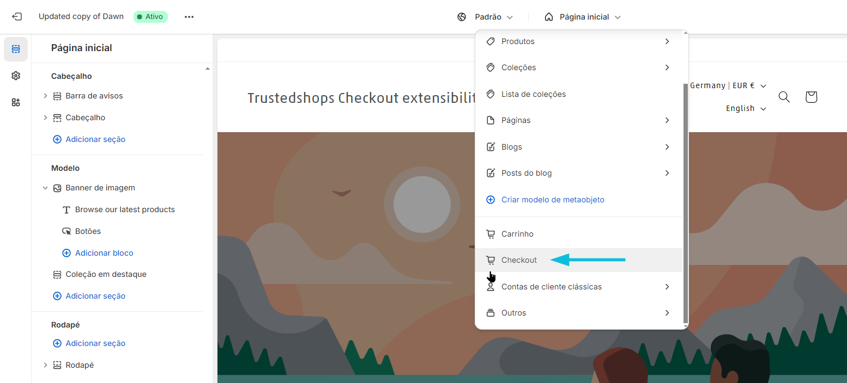Click the Coleção em destaque section icon

[57, 274]
